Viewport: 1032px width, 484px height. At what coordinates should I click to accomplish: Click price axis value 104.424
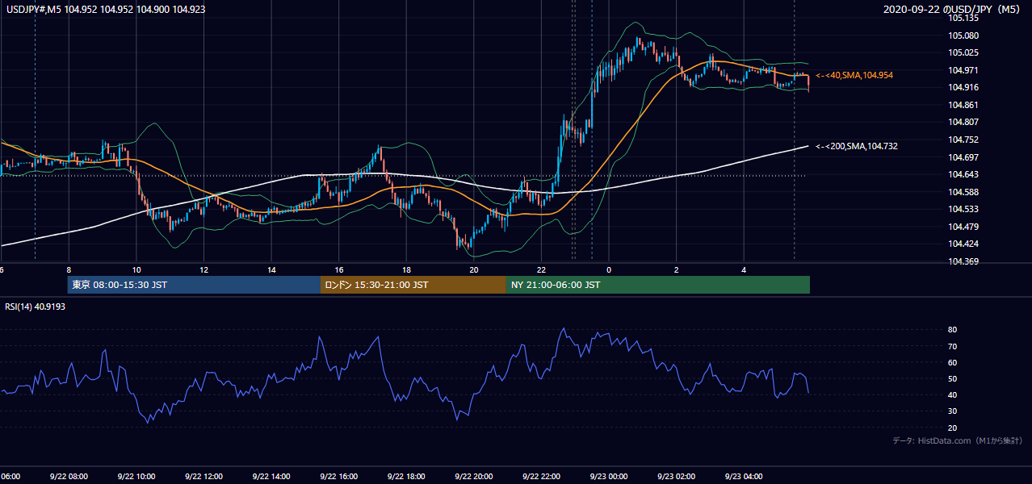click(964, 244)
